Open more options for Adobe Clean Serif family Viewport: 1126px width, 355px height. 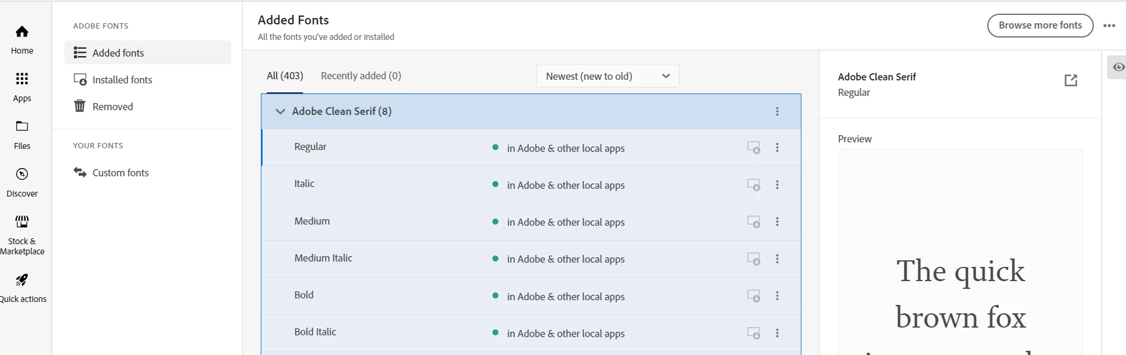[x=777, y=111]
